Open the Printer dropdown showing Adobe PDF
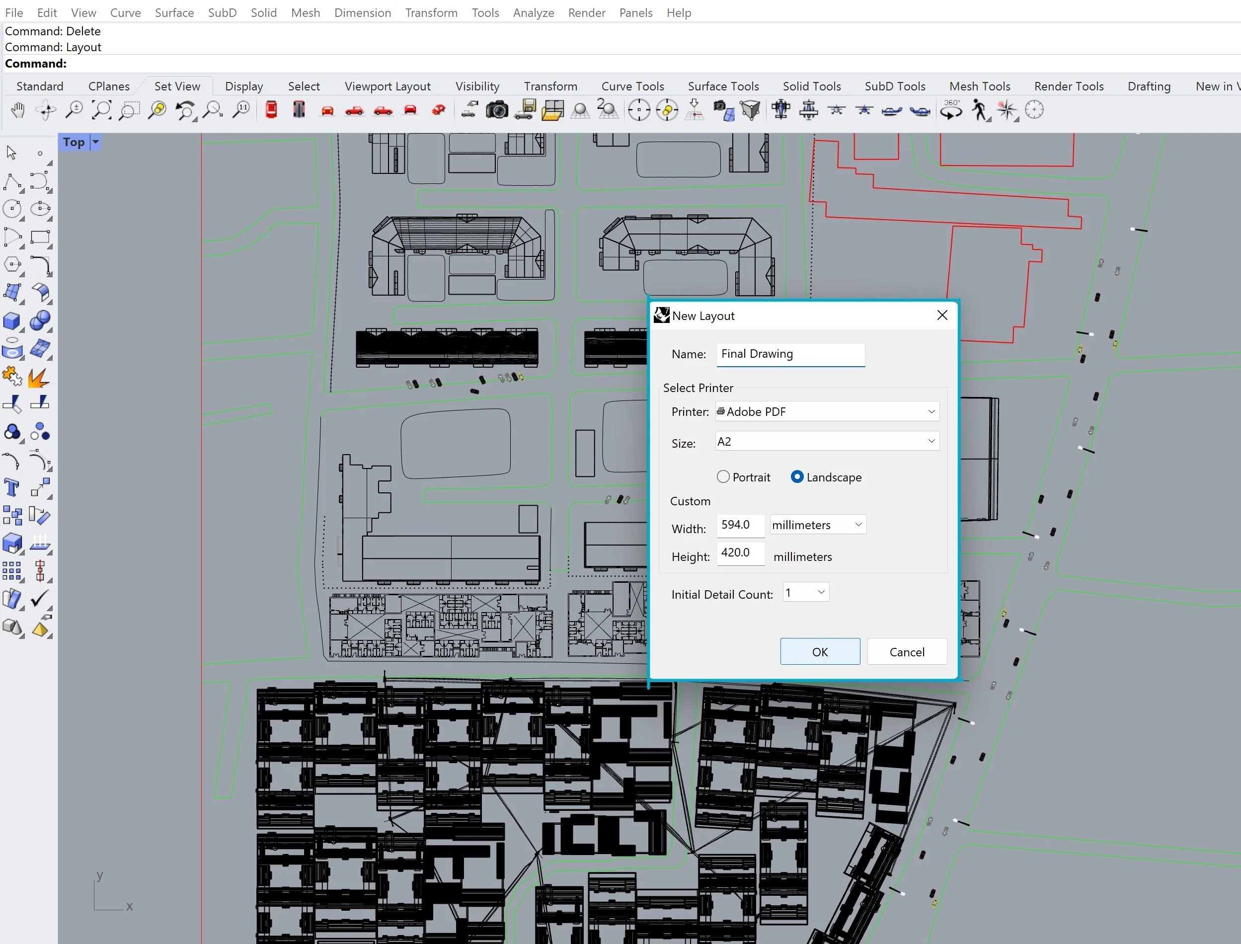1241x944 pixels. coord(826,411)
